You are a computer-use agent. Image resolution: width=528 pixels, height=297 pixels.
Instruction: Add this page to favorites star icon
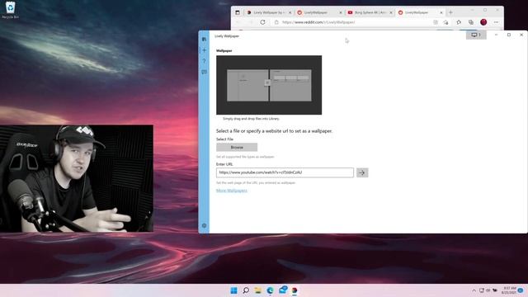pyautogui.click(x=445, y=22)
